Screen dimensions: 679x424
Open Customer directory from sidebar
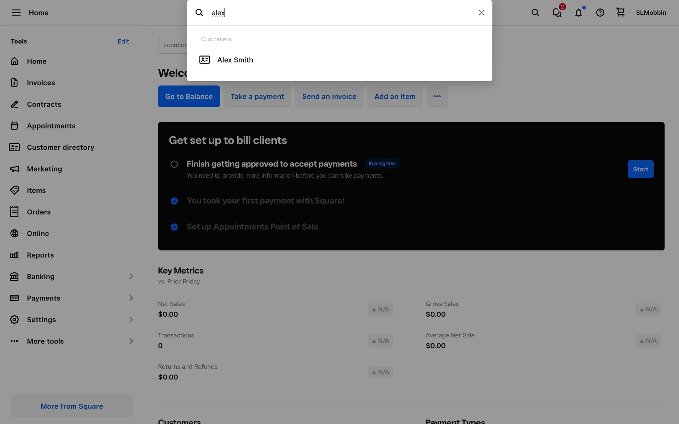coord(60,147)
